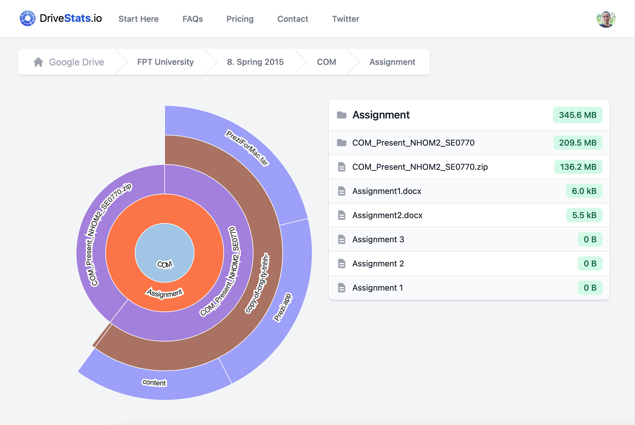Click the file icon beside Assignment 3
Image resolution: width=635 pixels, height=425 pixels.
click(x=342, y=239)
